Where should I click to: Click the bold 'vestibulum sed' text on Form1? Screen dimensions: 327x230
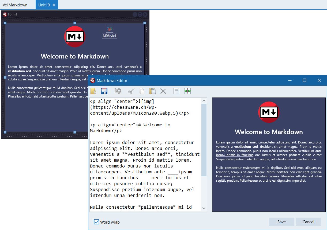click(20, 71)
